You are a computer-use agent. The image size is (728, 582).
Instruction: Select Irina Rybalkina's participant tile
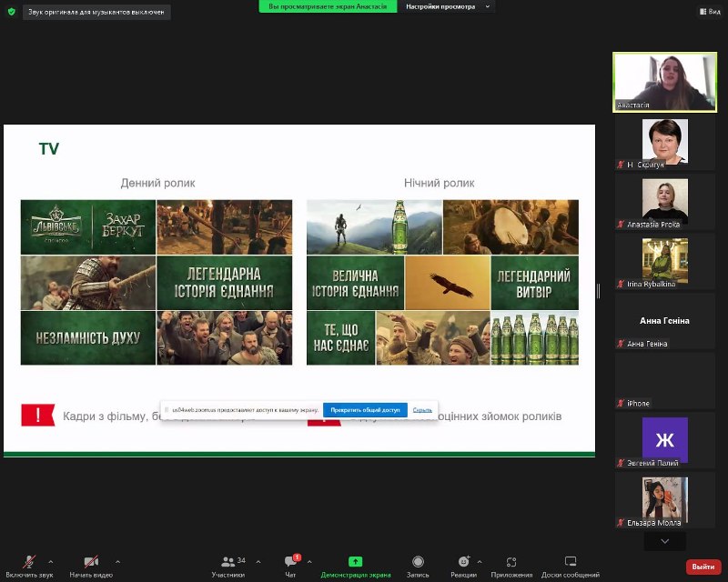(665, 261)
